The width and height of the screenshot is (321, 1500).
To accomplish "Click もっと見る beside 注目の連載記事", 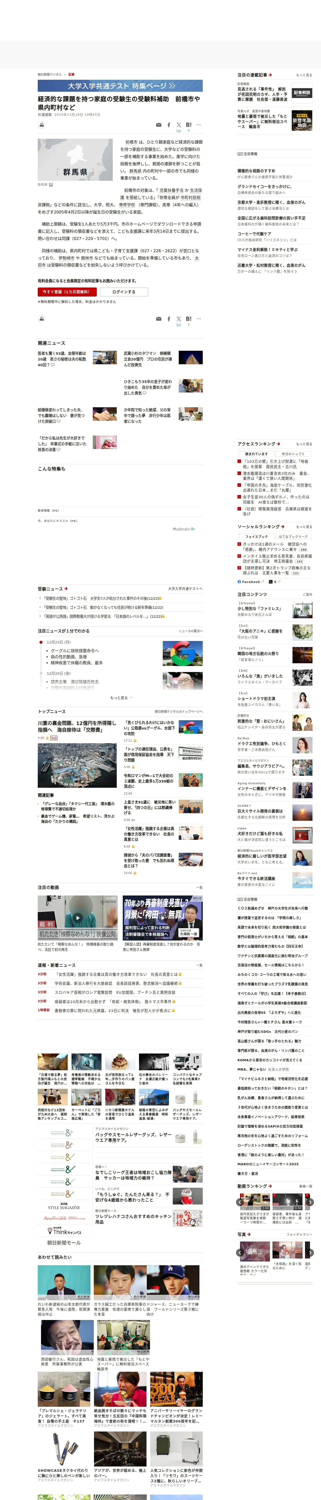I will (x=303, y=75).
